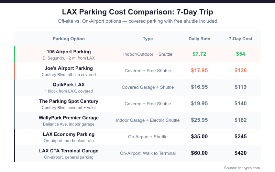Select WallyPark Premier Garage title
275x172 pixels.
69,118
